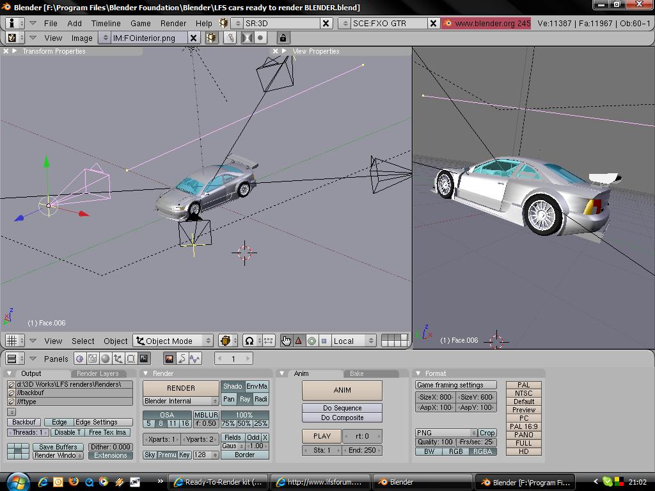Image resolution: width=655 pixels, height=491 pixels.
Task: Select the Sound block buttons sub-context icon
Action: pyautogui.click(x=194, y=359)
